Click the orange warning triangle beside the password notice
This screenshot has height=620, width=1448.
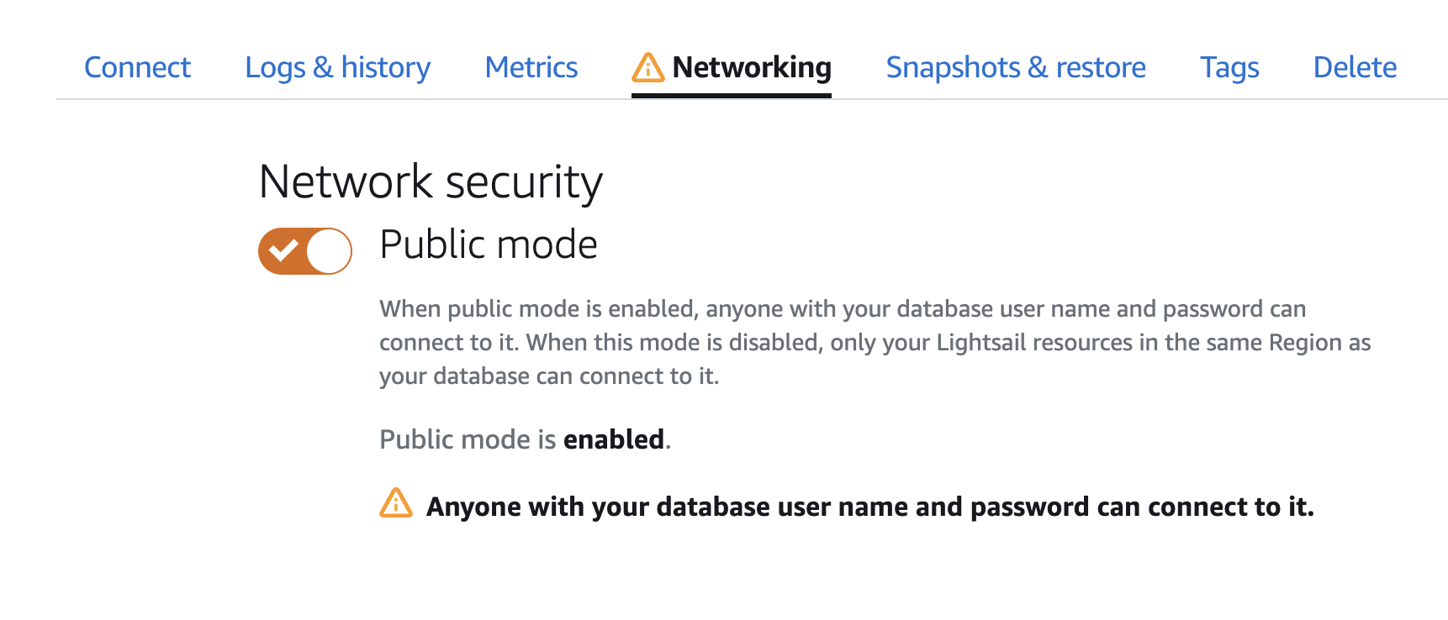tap(396, 503)
